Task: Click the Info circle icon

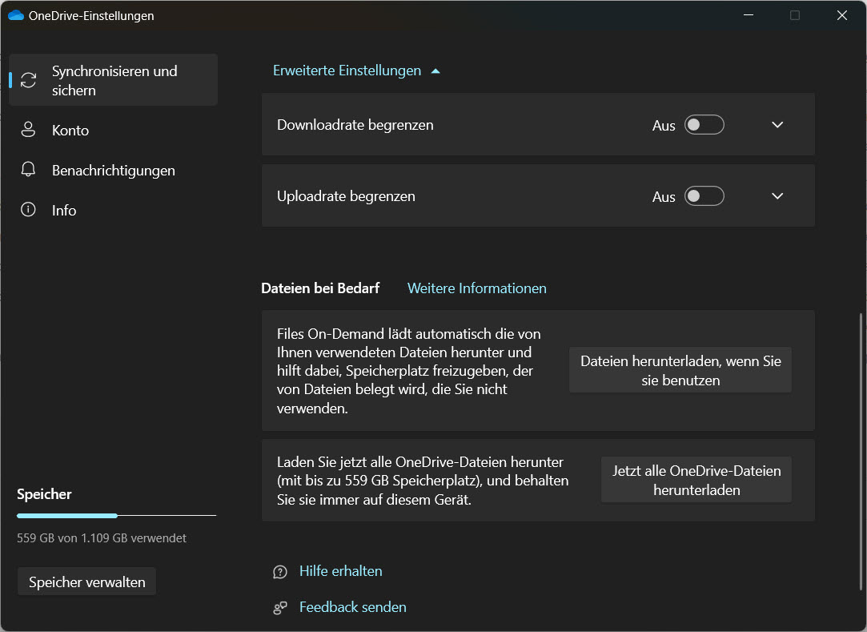Action: coord(29,210)
